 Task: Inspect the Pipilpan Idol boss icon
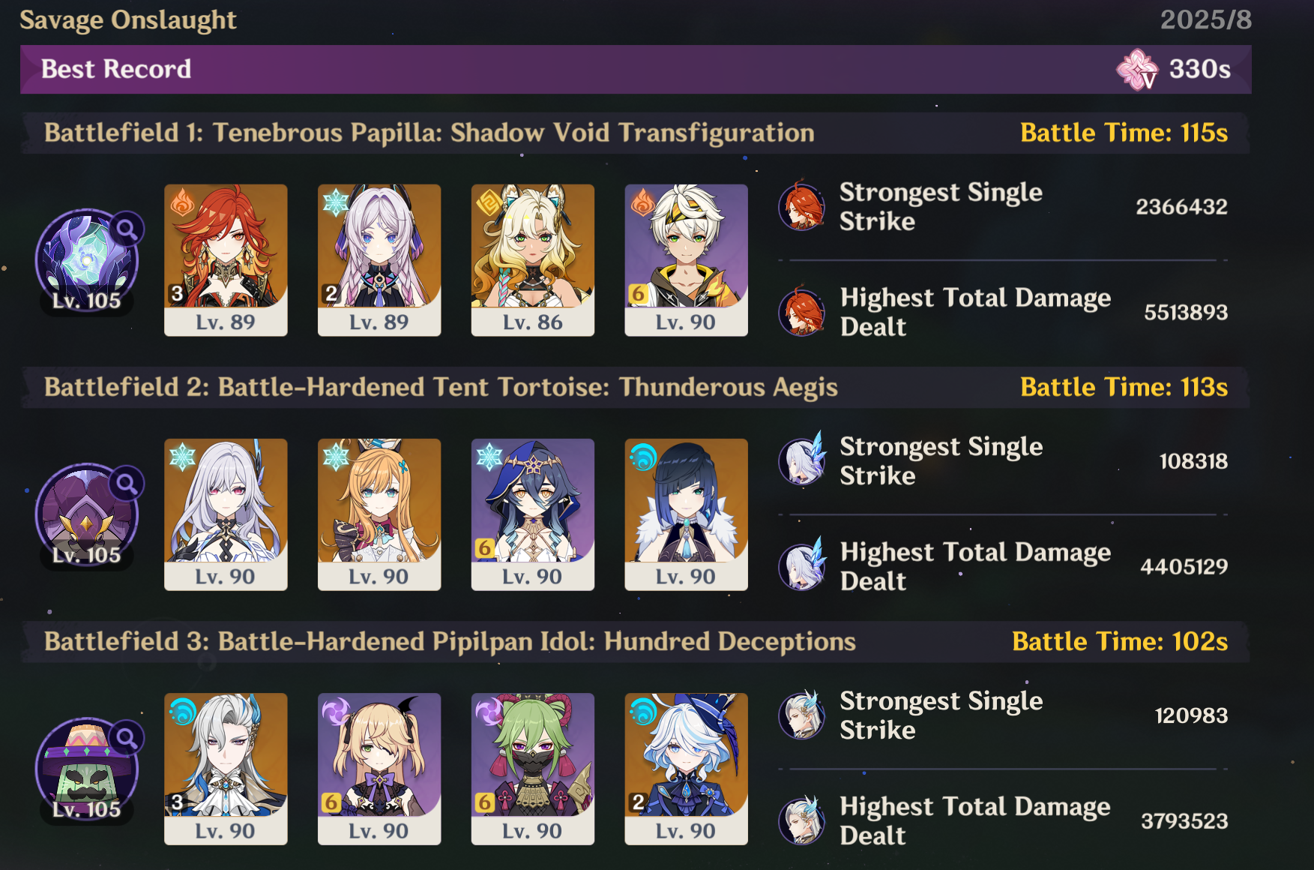(87, 769)
